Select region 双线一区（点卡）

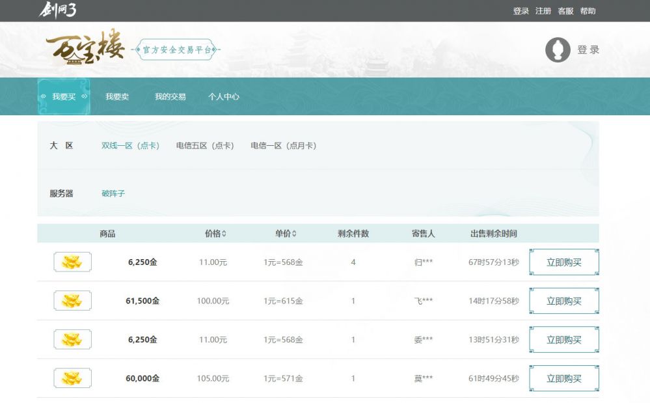tap(131, 146)
